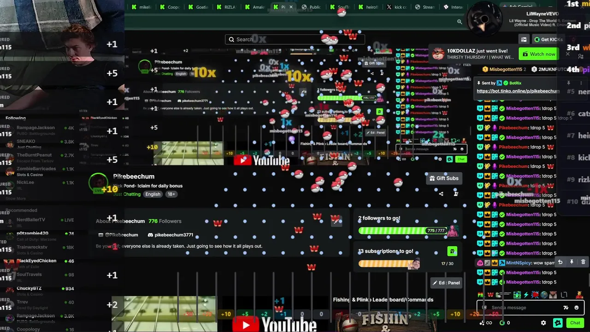Click Watch now for 10KDOLLAZ
590x332 pixels.
click(x=539, y=54)
